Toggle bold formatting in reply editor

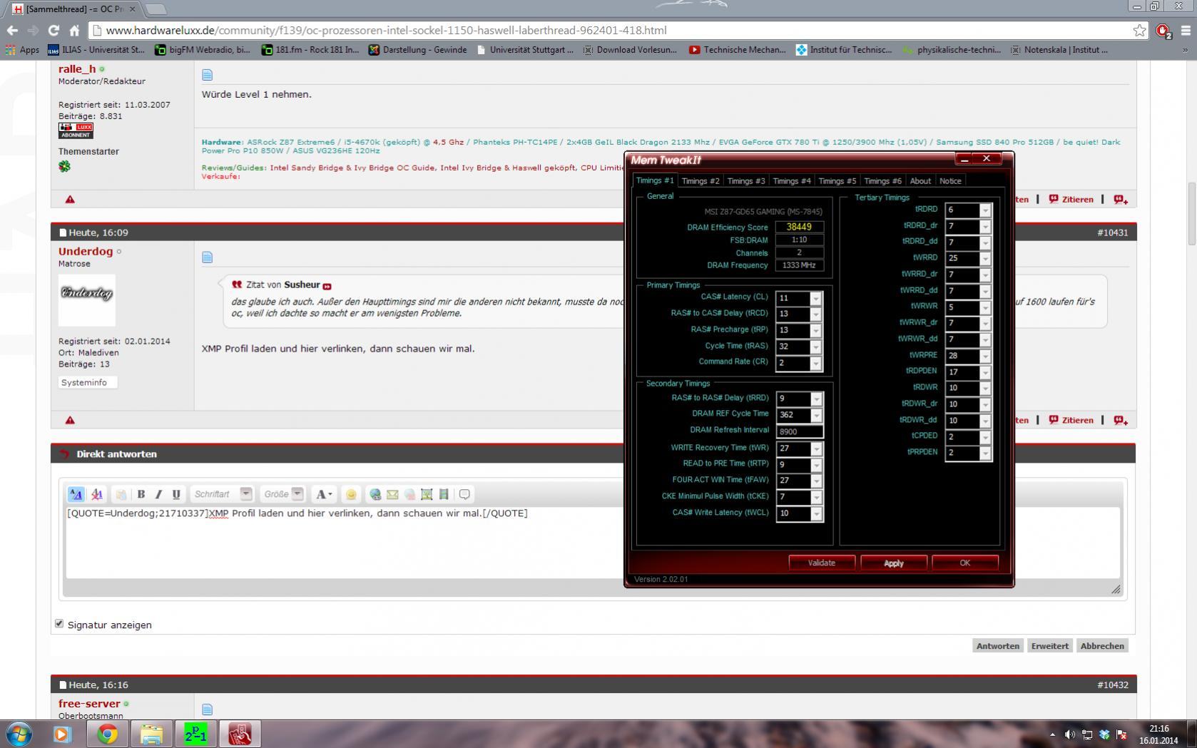(x=141, y=494)
